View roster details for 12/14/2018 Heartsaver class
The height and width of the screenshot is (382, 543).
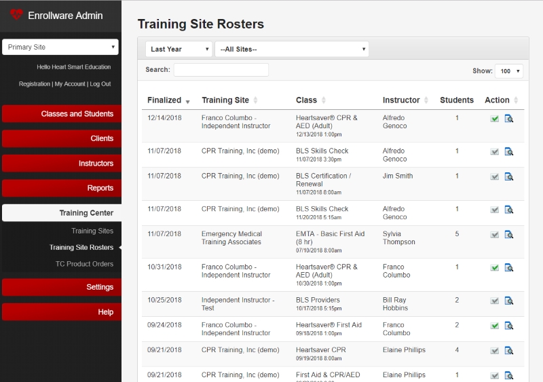click(x=508, y=119)
